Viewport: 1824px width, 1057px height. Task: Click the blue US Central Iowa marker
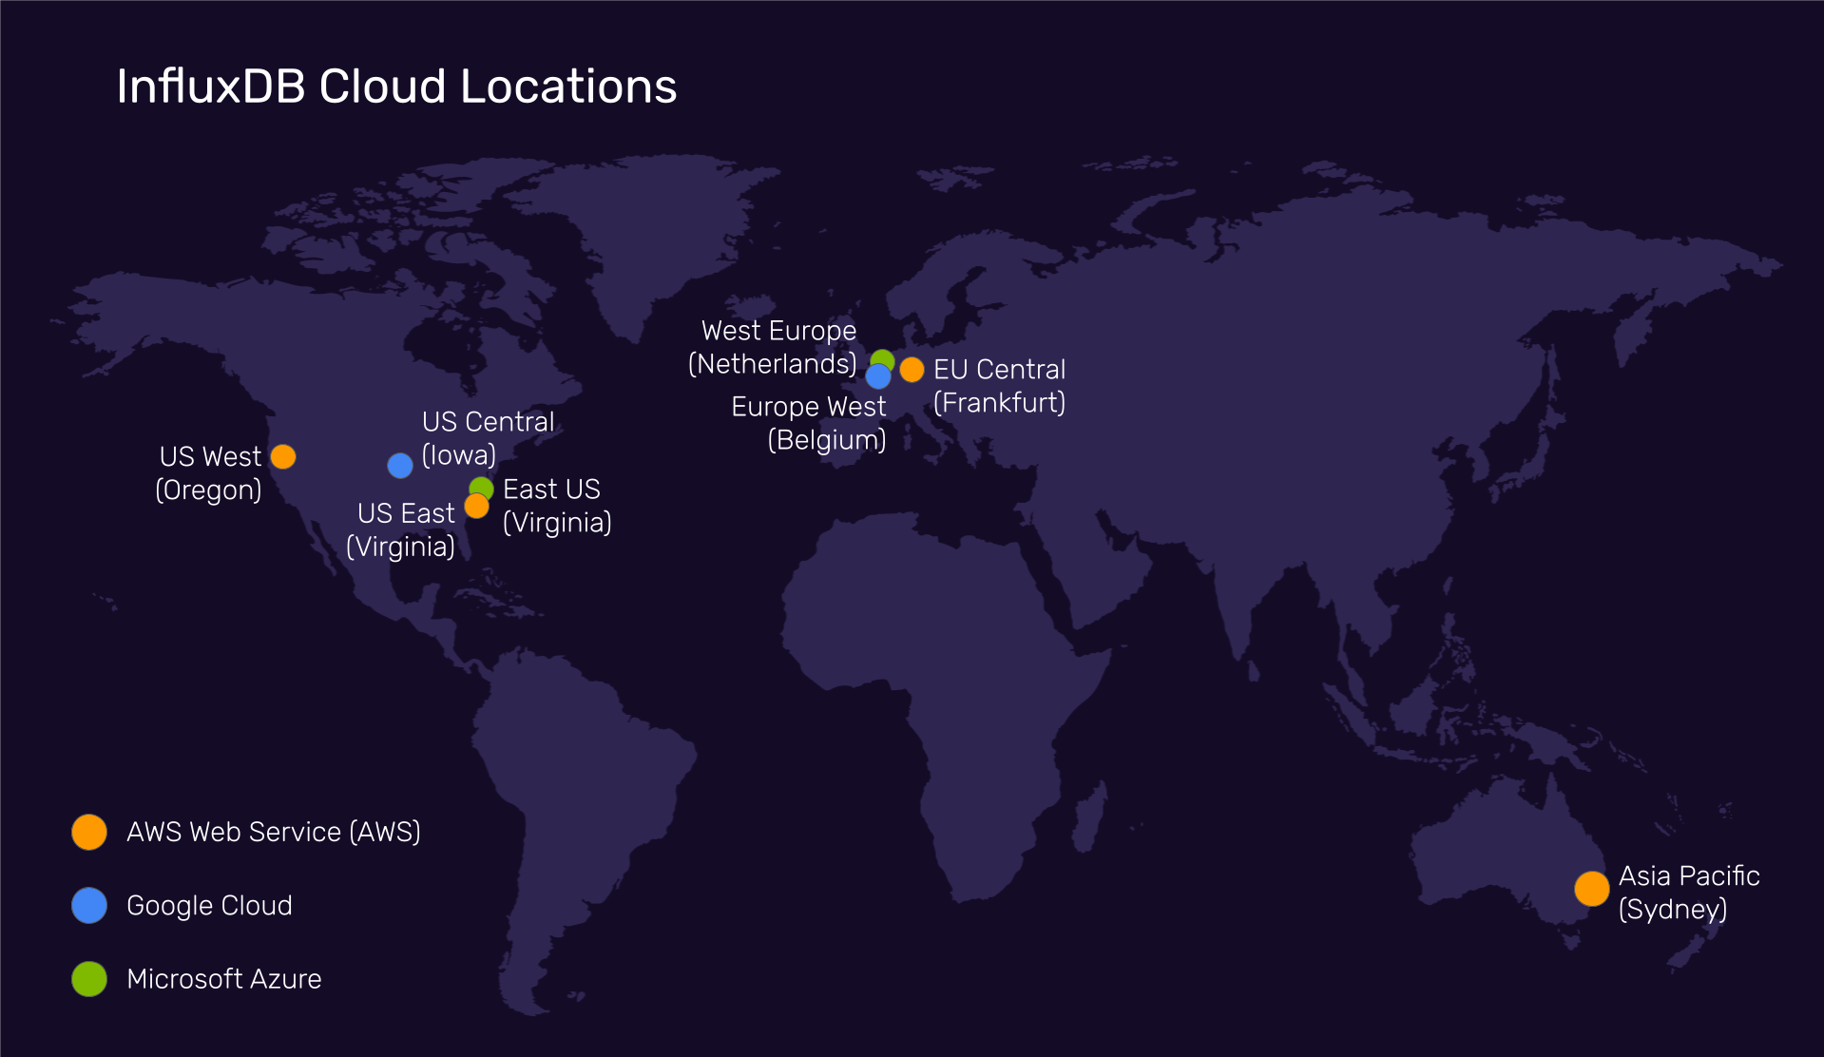click(x=400, y=466)
